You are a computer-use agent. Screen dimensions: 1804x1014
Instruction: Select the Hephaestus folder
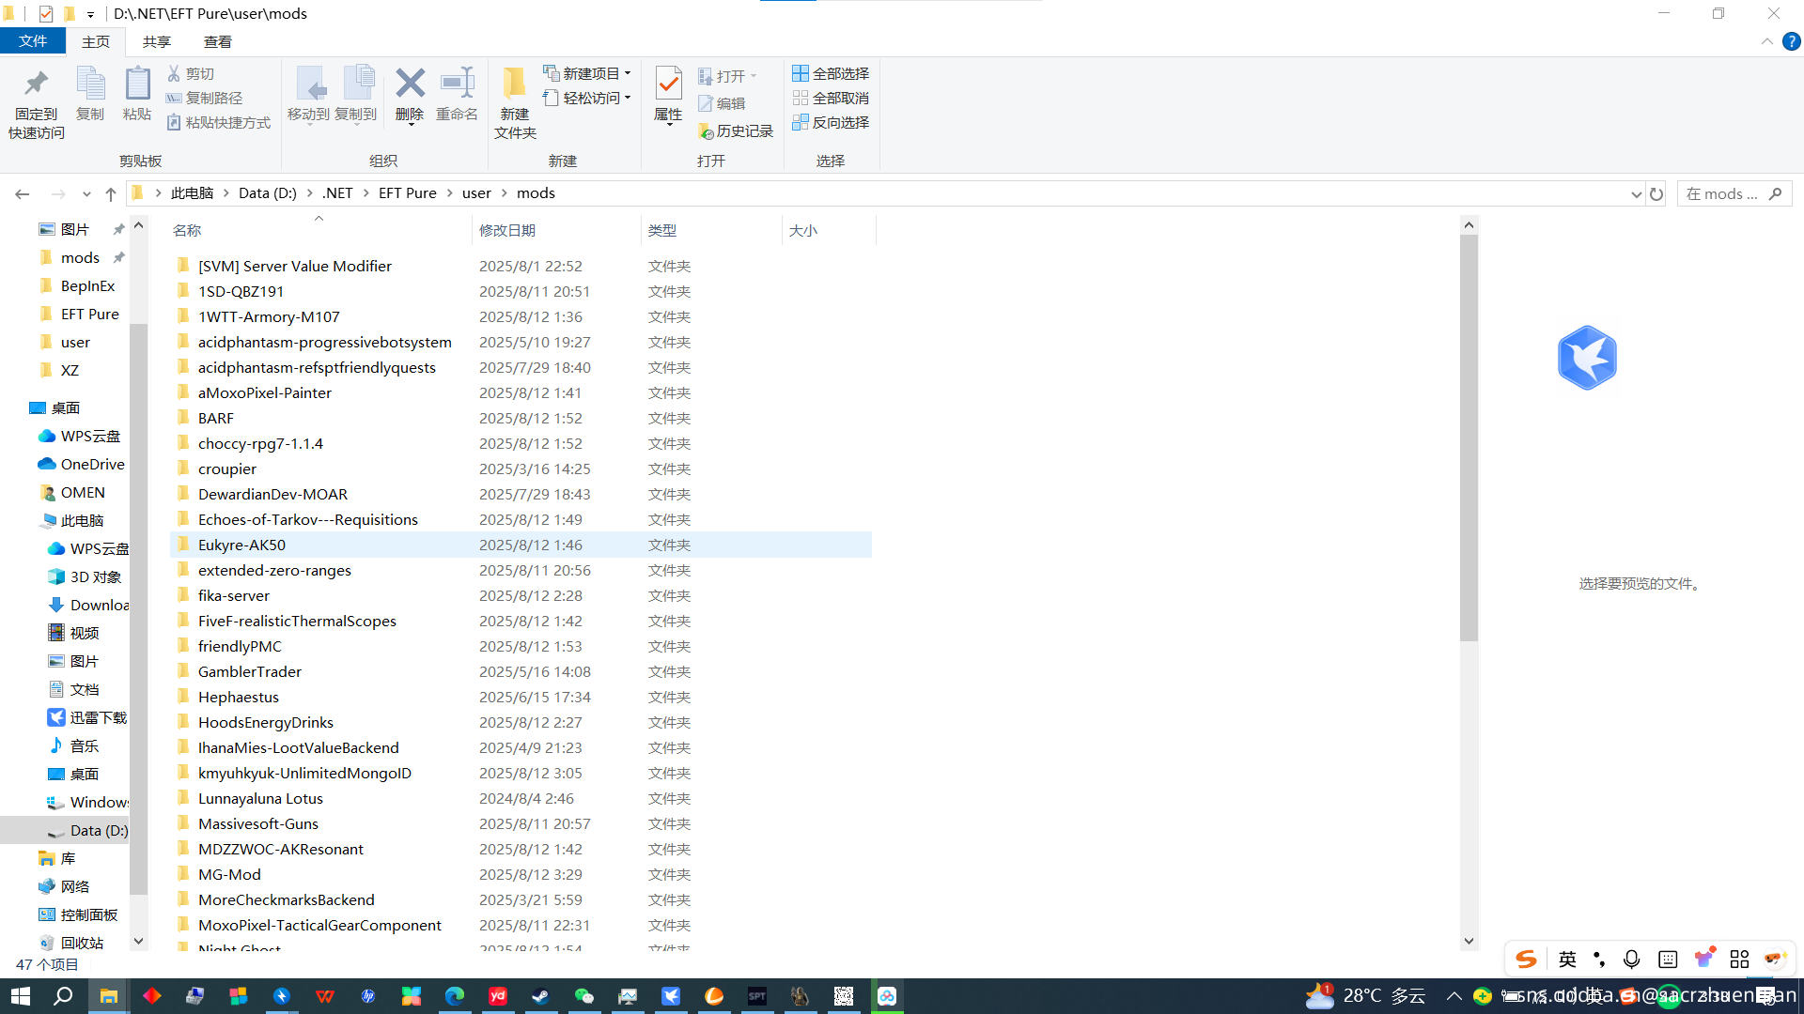coord(521,697)
